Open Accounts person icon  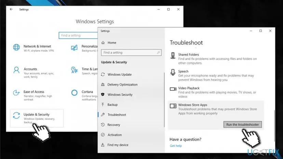coord(16,70)
